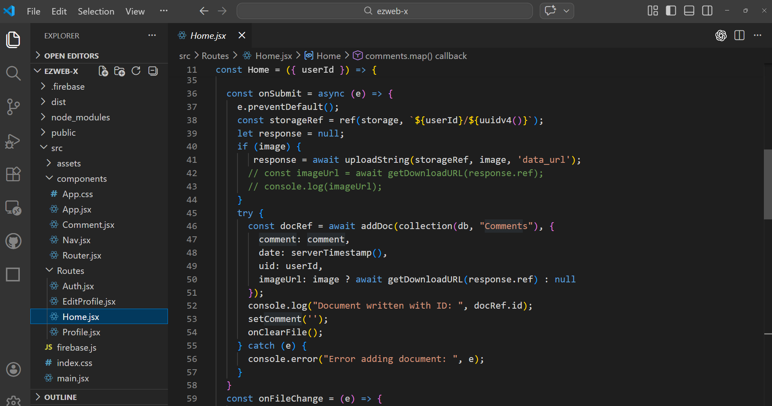Click the New File icon in explorer

point(103,71)
